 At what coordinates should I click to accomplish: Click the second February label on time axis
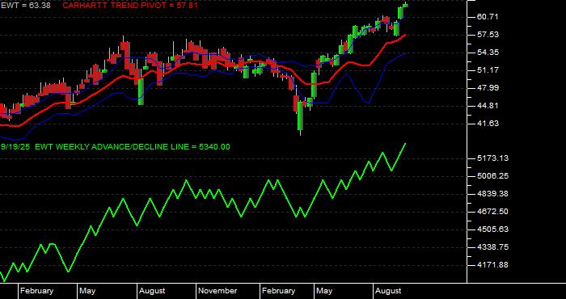278,291
